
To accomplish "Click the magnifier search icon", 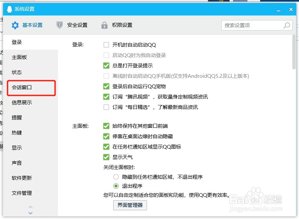I will (287, 25).
